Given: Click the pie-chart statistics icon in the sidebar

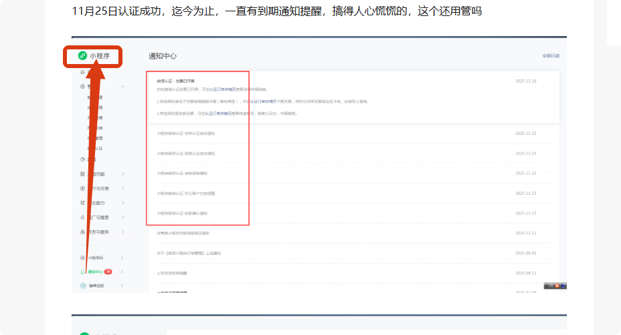Looking at the screenshot, I should (x=82, y=159).
